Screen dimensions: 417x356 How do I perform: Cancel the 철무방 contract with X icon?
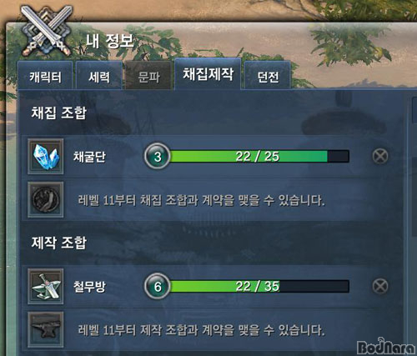[x=380, y=286]
